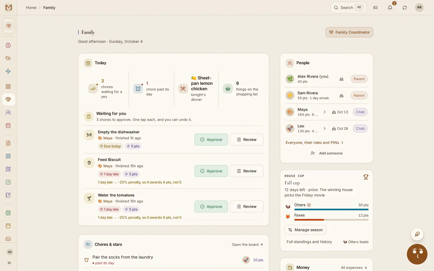Image resolution: width=434 pixels, height=271 pixels.
Task: Open the brain icon in the sidebar
Action: coord(8,45)
